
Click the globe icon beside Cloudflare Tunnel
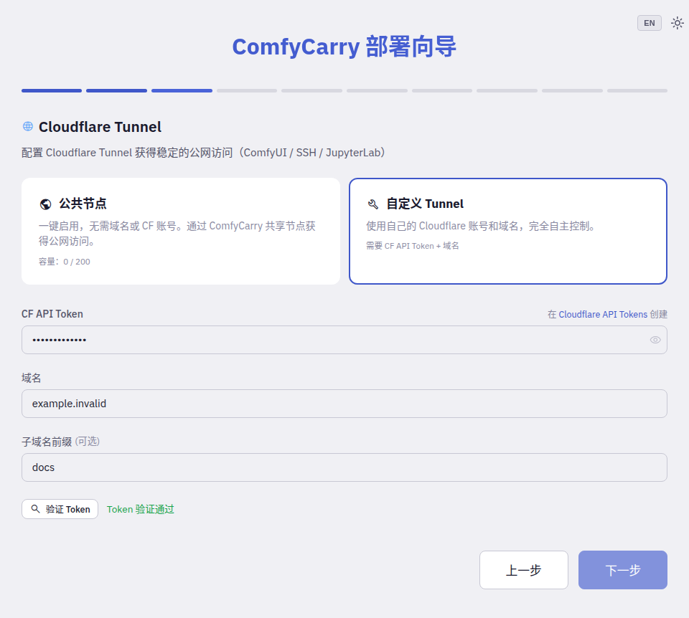(28, 126)
